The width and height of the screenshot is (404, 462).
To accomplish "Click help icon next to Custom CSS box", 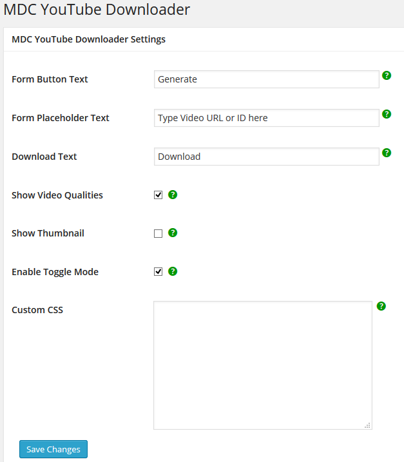I will point(381,306).
